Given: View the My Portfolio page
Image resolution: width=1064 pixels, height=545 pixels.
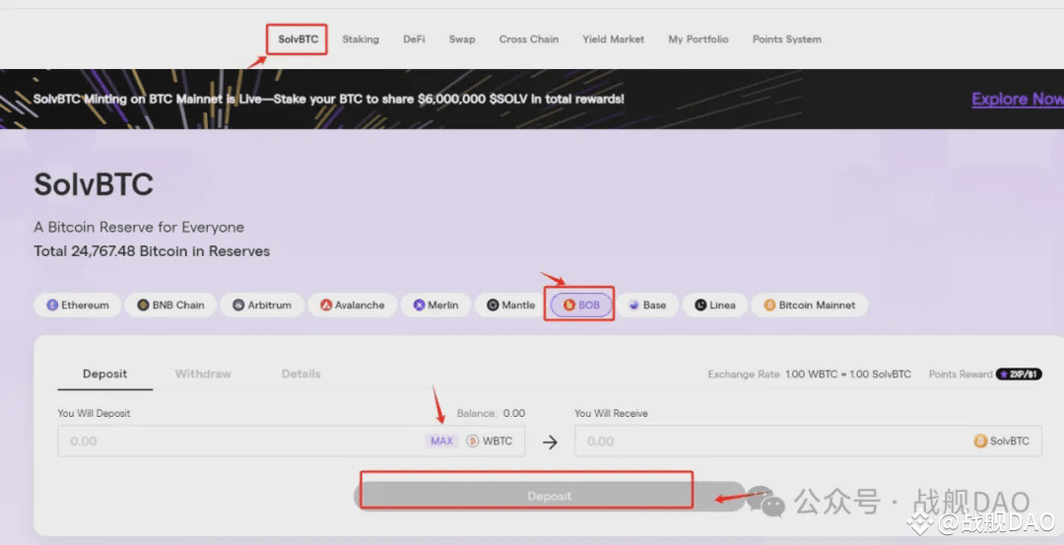Looking at the screenshot, I should (698, 39).
